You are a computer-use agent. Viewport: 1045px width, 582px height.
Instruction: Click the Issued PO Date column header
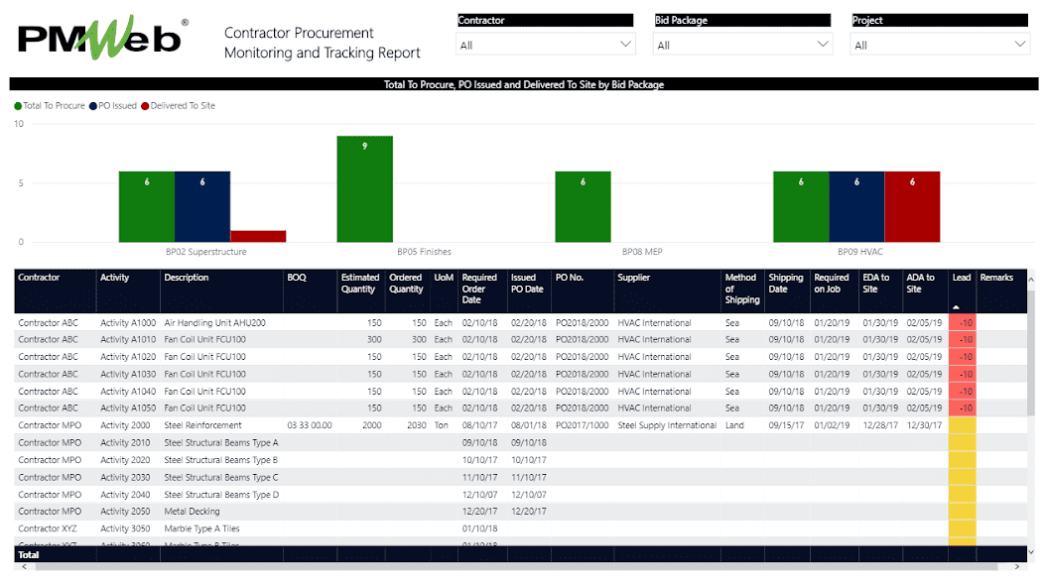tap(527, 284)
